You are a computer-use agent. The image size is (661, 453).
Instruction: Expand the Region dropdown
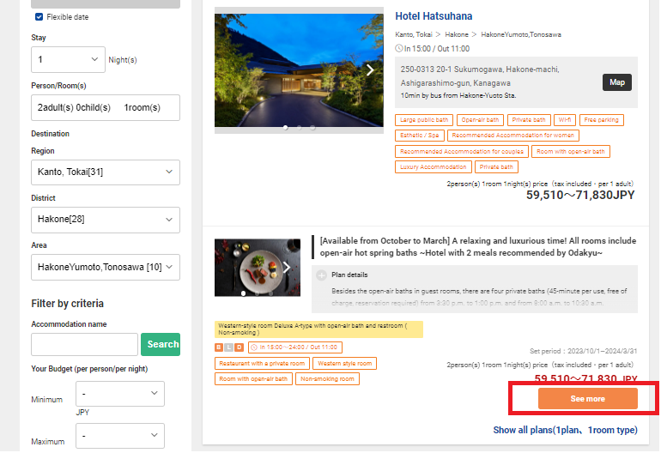(106, 172)
